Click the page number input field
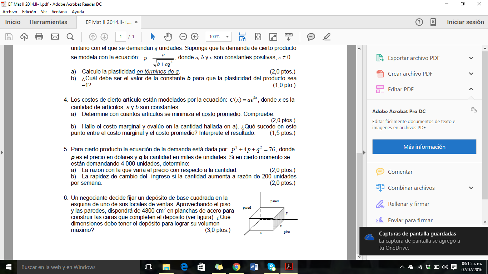Viewport: 488px width, 274px height. coord(121,37)
